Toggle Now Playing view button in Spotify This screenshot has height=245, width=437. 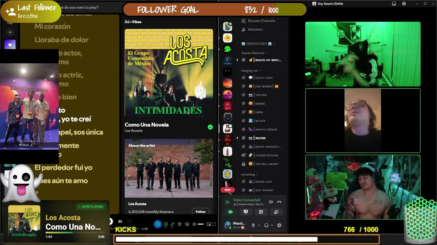coord(166,224)
